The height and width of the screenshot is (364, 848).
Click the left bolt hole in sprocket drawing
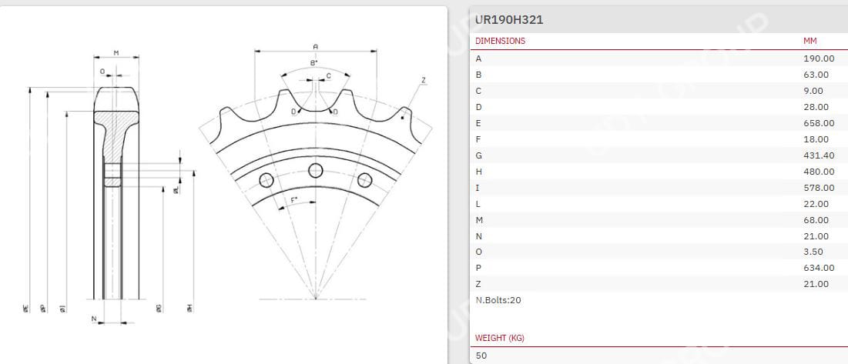[266, 181]
